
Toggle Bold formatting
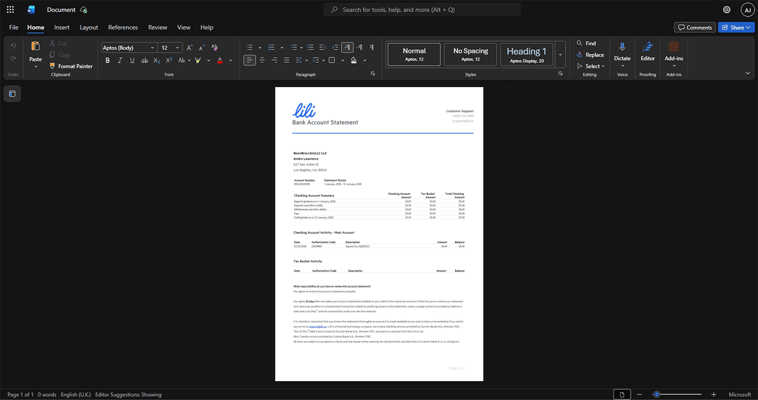(x=108, y=60)
